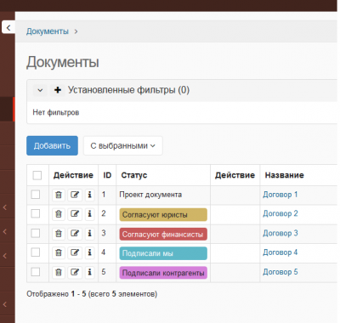Image resolution: width=340 pixels, height=323 pixels.
Task: Open the info icon for Договор 5
Action: point(89,272)
